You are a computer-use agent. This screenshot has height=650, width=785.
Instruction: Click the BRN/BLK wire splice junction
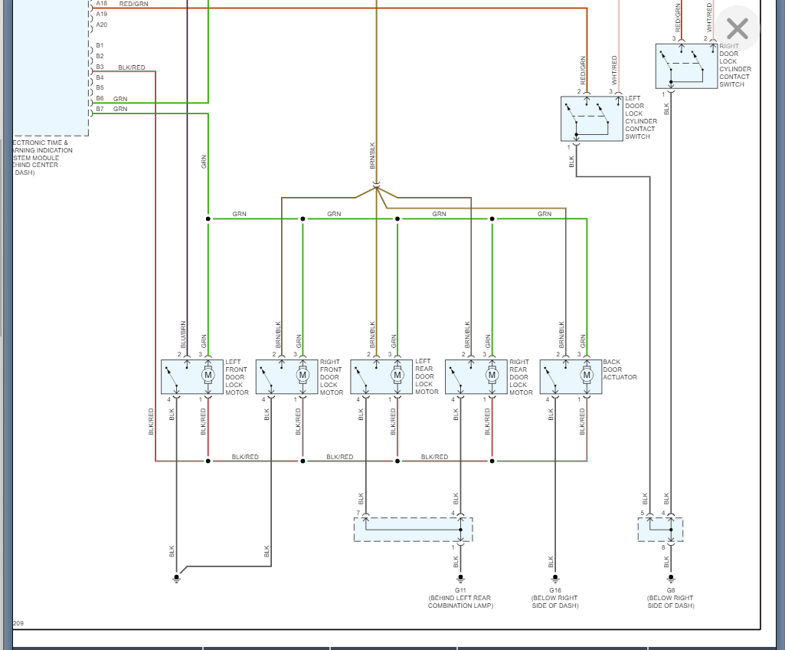coord(377,188)
